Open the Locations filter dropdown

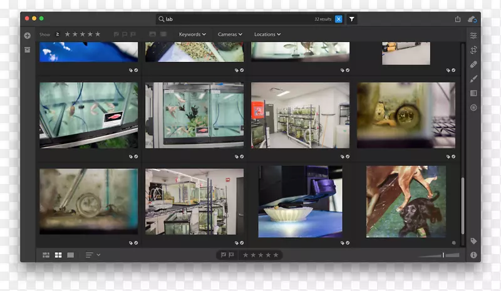point(267,34)
